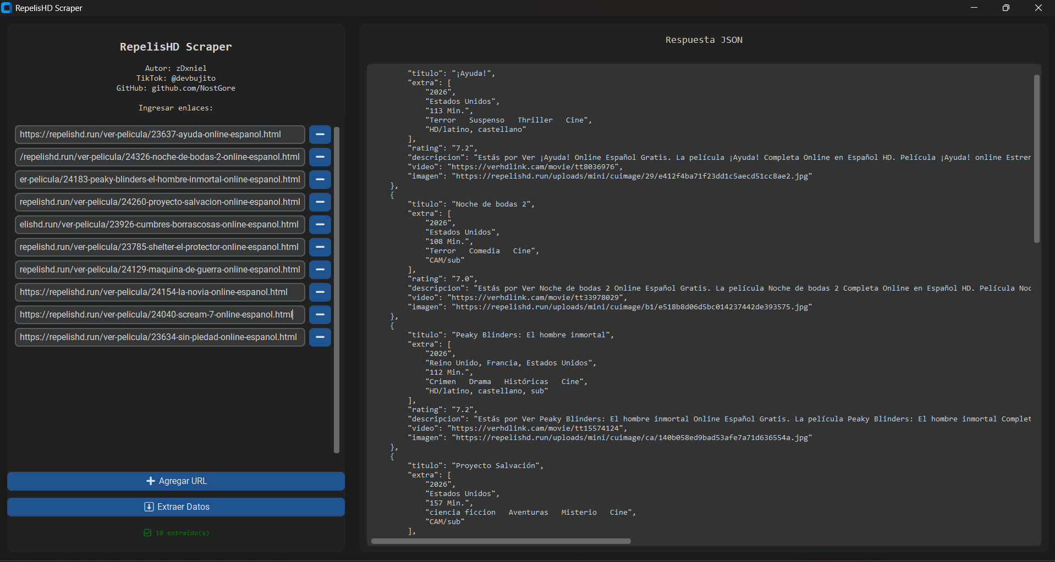Click the "titulo": "Proyecto Salvación" line
The height and width of the screenshot is (562, 1055).
475,466
